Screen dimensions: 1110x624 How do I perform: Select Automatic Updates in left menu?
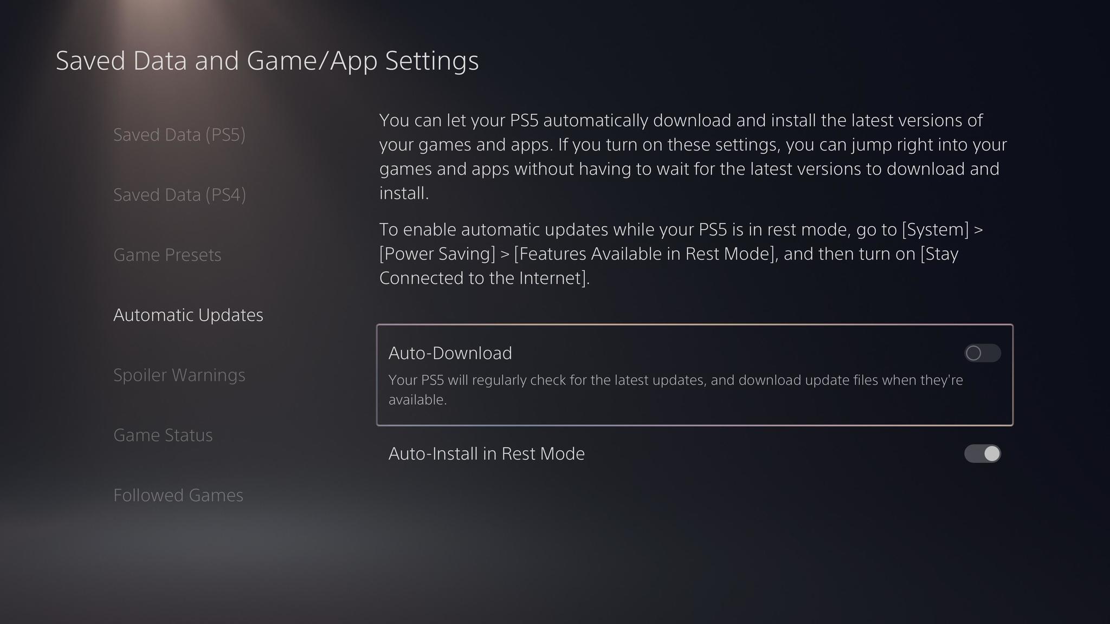[188, 315]
